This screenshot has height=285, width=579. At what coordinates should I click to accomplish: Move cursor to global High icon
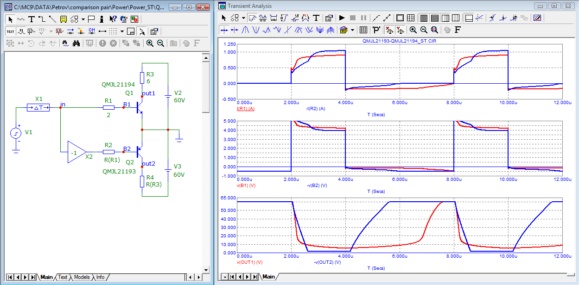[267, 30]
